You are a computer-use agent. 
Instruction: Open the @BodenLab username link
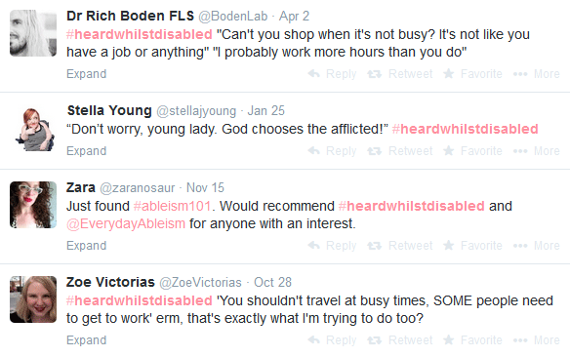tap(232, 17)
